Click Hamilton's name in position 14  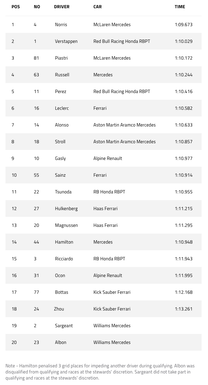click(64, 242)
